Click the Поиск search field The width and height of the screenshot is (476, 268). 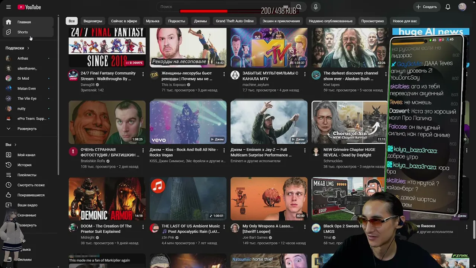pos(224,7)
